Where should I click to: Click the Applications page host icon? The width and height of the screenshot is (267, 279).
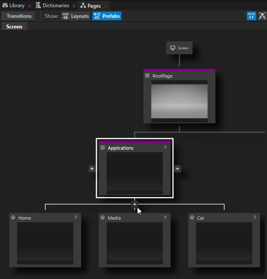coord(102,148)
